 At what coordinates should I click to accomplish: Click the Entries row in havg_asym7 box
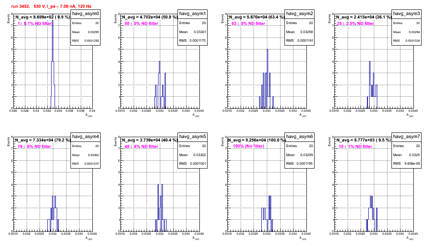[407, 146]
